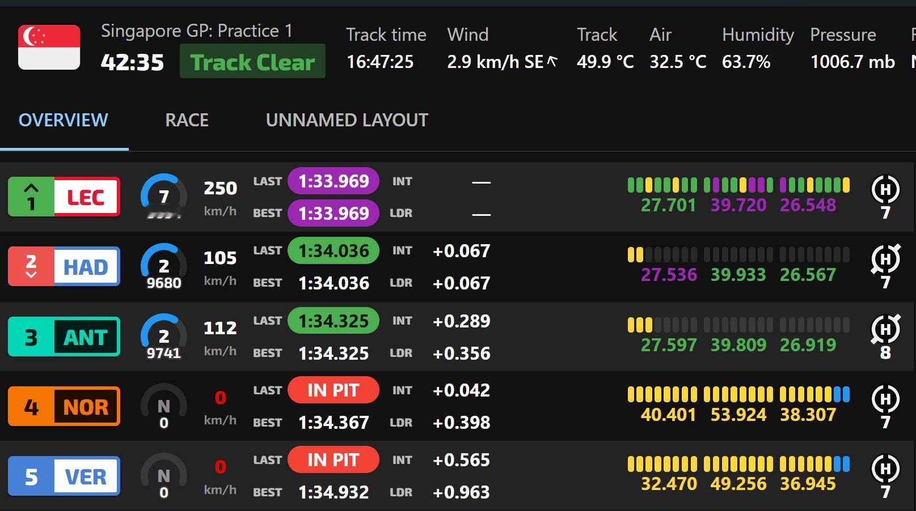Click the humidity value 63.7%

tap(746, 62)
